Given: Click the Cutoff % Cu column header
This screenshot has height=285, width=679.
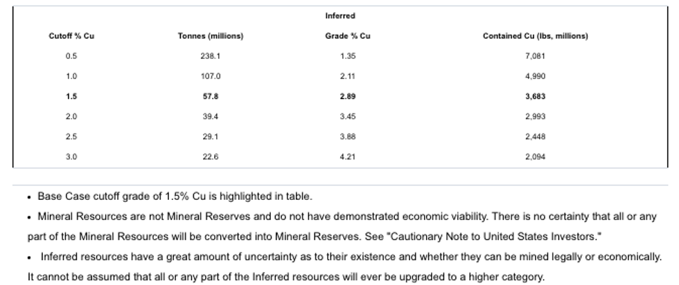Looking at the screenshot, I should coord(71,36).
